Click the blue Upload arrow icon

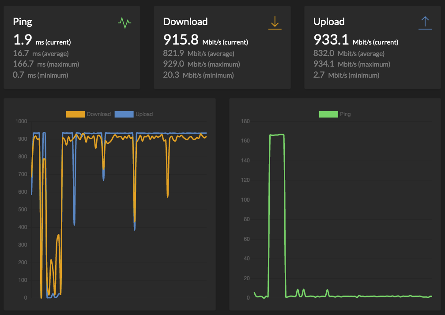coord(425,22)
